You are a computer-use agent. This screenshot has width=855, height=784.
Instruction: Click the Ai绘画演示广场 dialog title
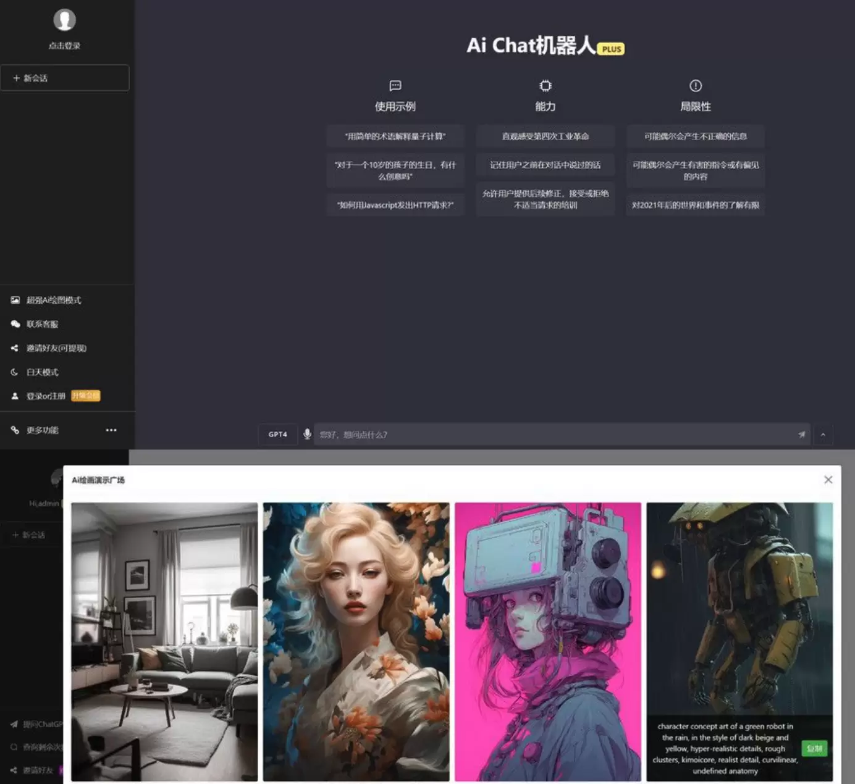(98, 480)
